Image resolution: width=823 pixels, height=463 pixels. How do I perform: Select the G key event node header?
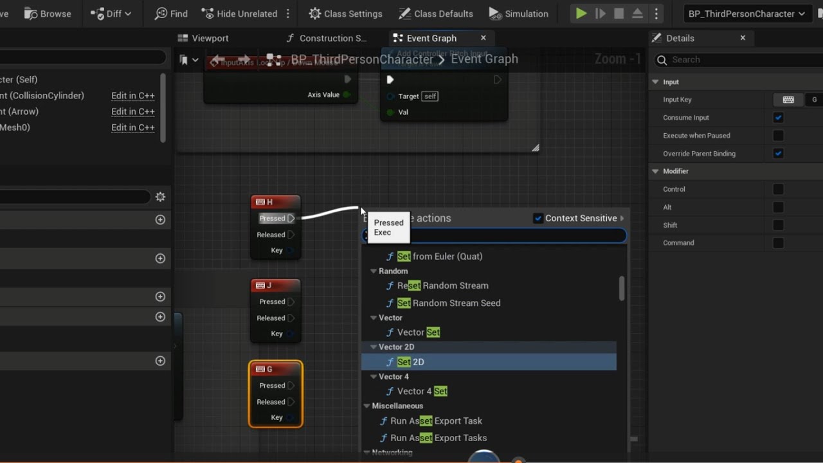[x=275, y=369]
